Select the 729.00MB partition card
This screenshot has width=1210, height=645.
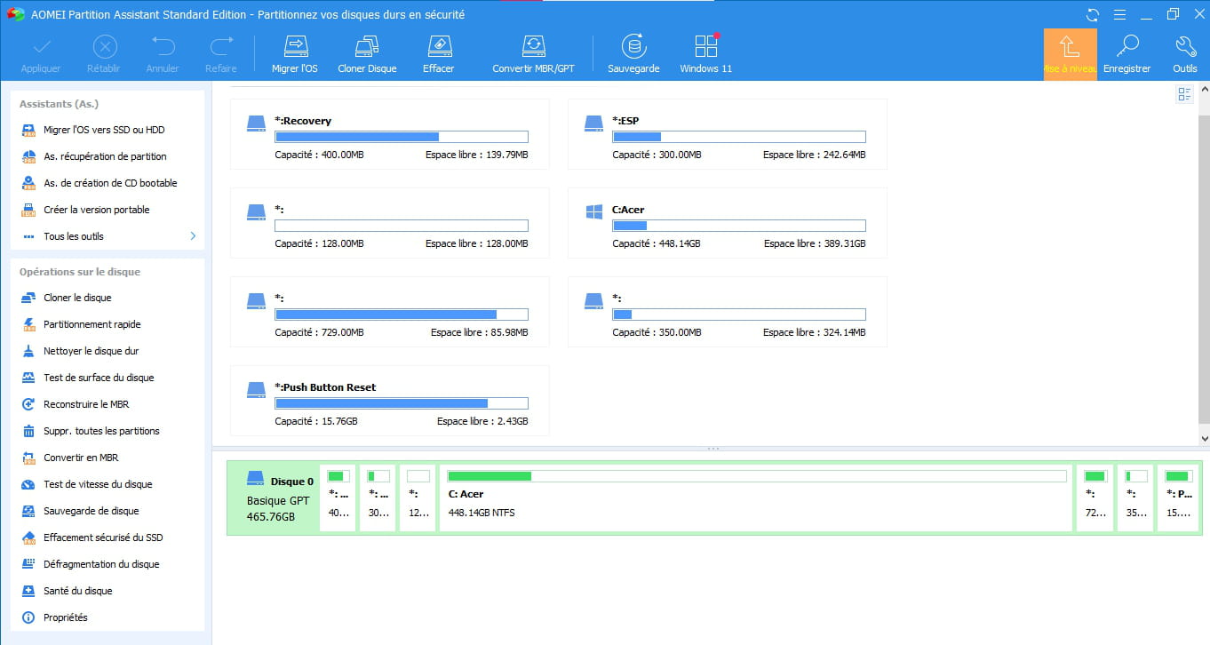(x=390, y=312)
